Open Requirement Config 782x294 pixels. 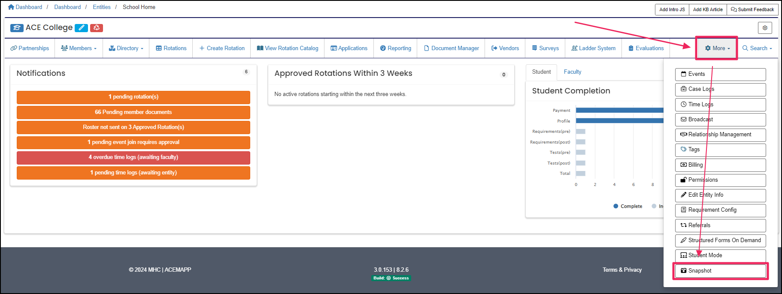click(720, 210)
